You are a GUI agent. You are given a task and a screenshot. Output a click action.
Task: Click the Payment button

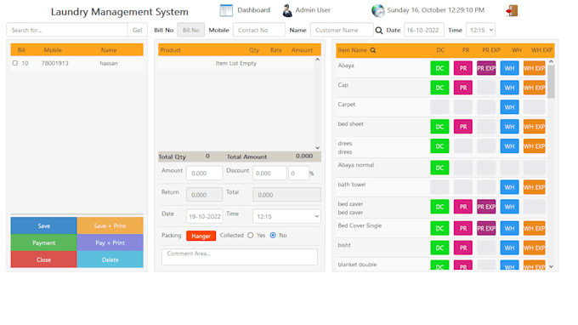(44, 242)
